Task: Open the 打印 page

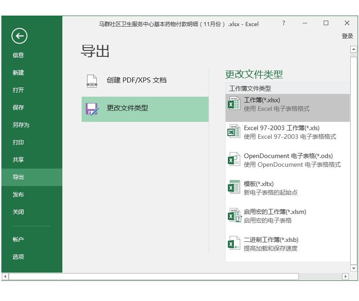Action: click(18, 142)
